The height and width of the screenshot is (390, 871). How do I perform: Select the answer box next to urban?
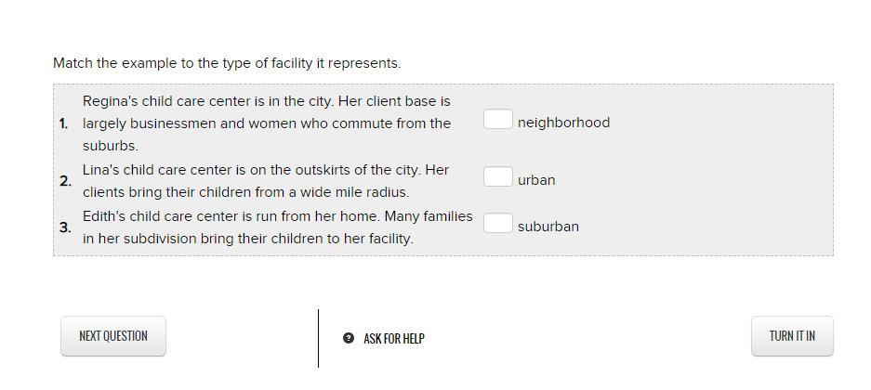pyautogui.click(x=497, y=176)
